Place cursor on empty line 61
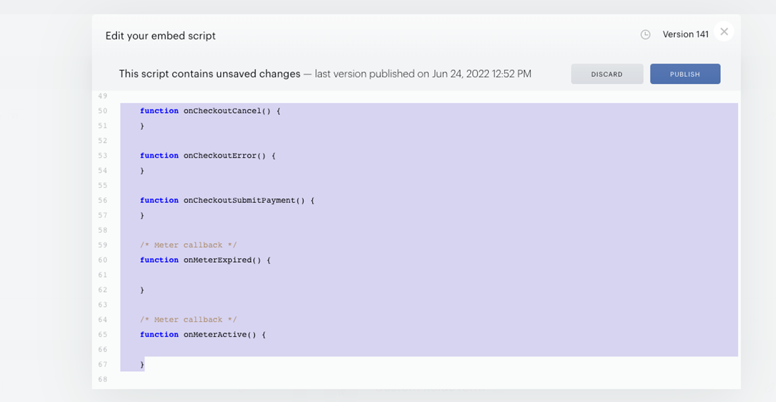Viewport: 776px width, 402px height. [x=429, y=275]
